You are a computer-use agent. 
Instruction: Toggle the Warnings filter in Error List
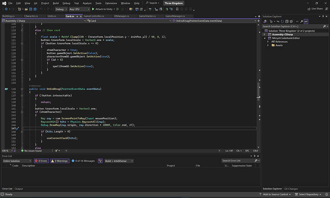(x=60, y=161)
